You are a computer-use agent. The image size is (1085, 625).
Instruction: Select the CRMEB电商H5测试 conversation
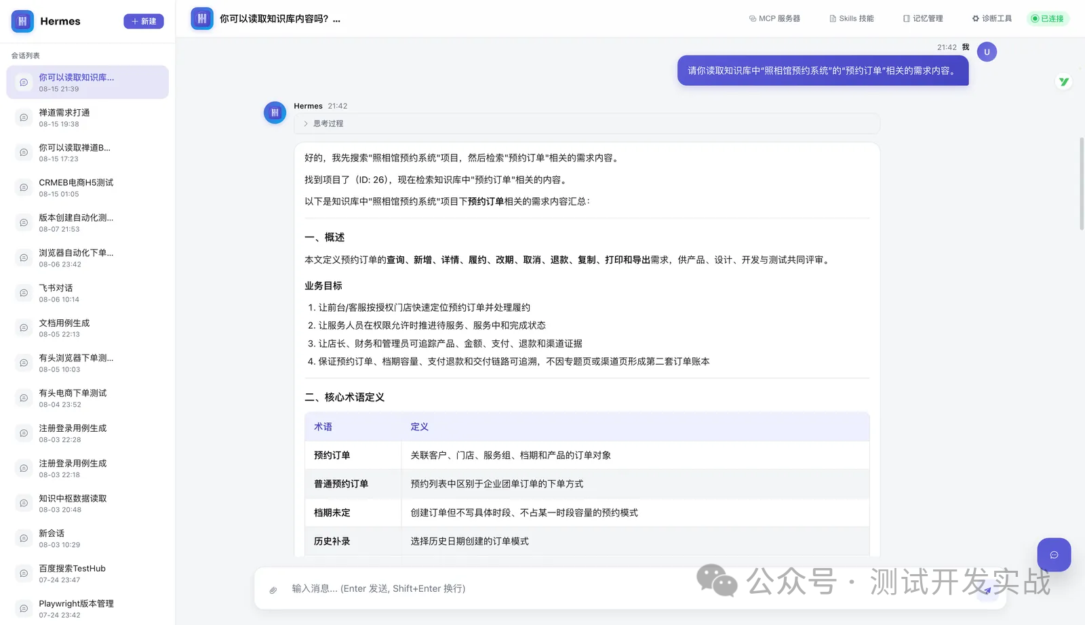(87, 188)
